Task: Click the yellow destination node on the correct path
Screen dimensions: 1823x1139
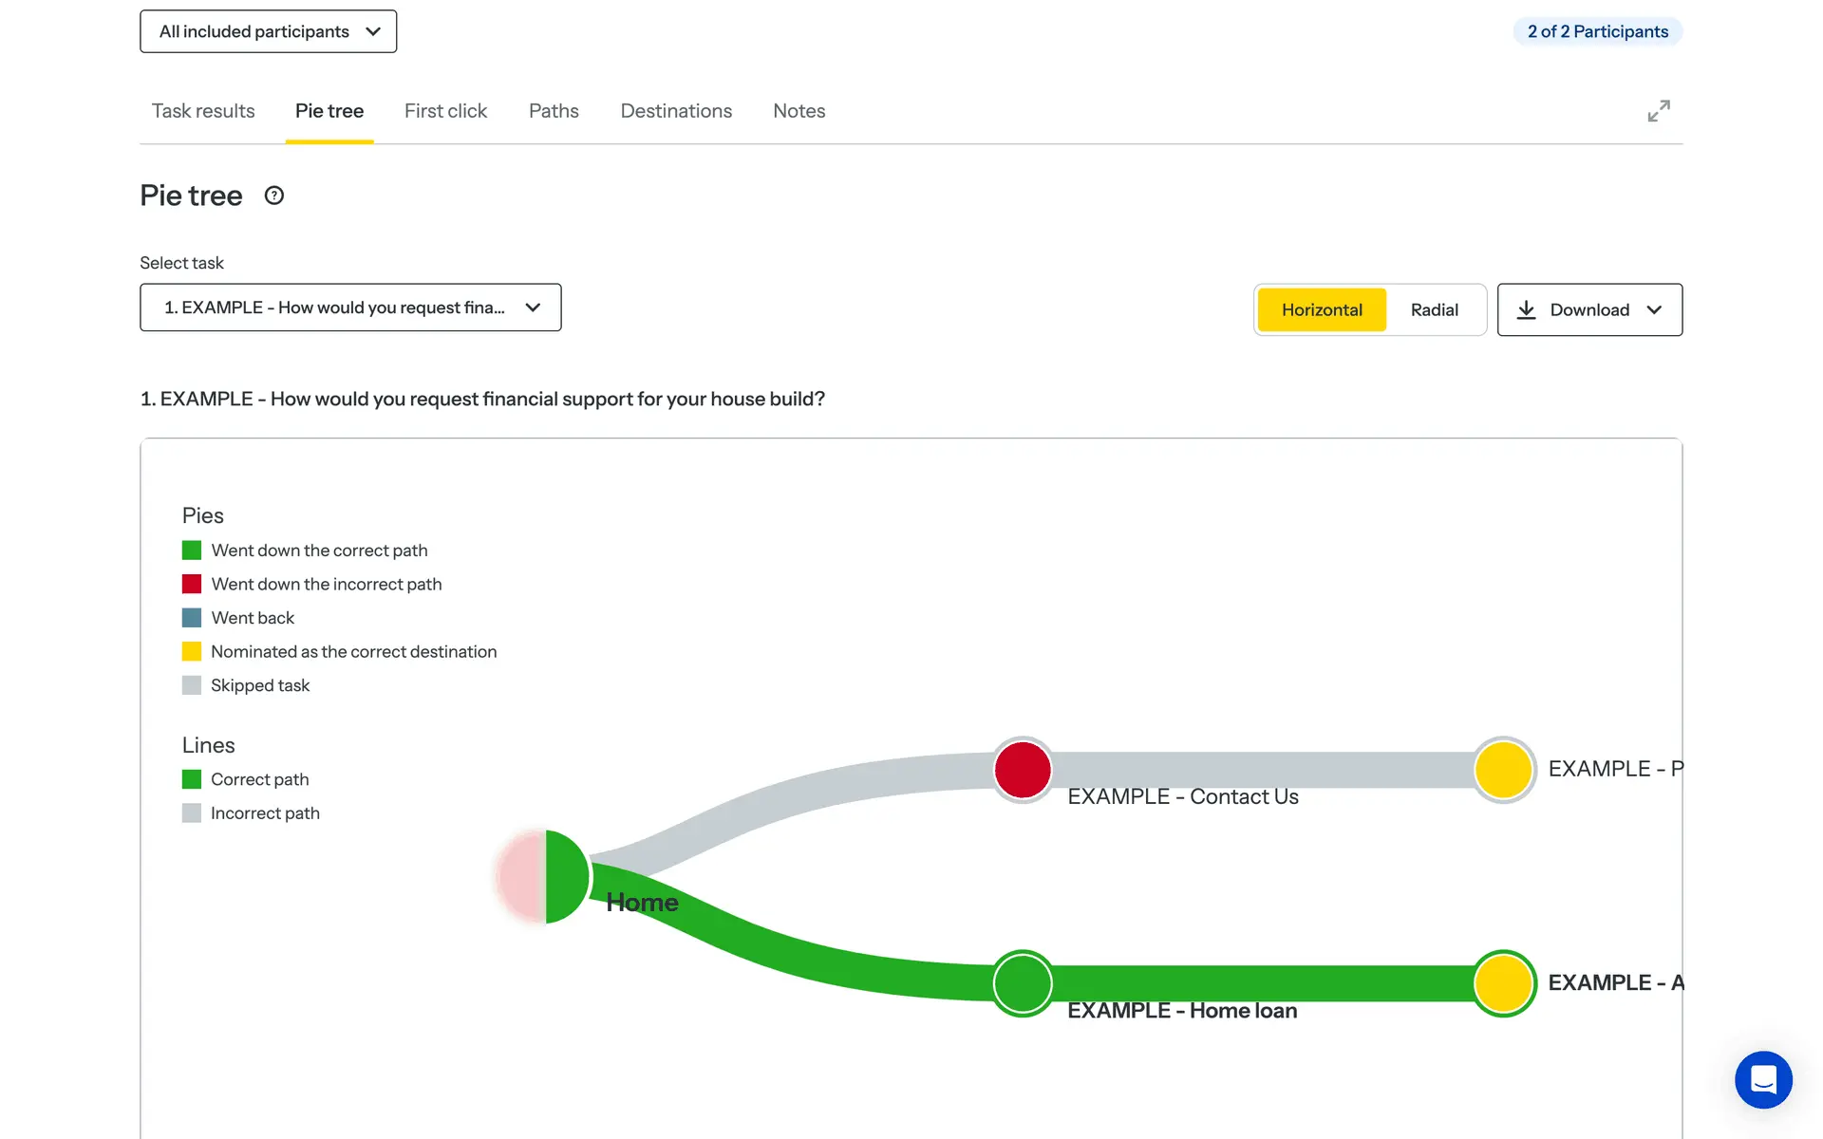Action: [x=1504, y=983]
